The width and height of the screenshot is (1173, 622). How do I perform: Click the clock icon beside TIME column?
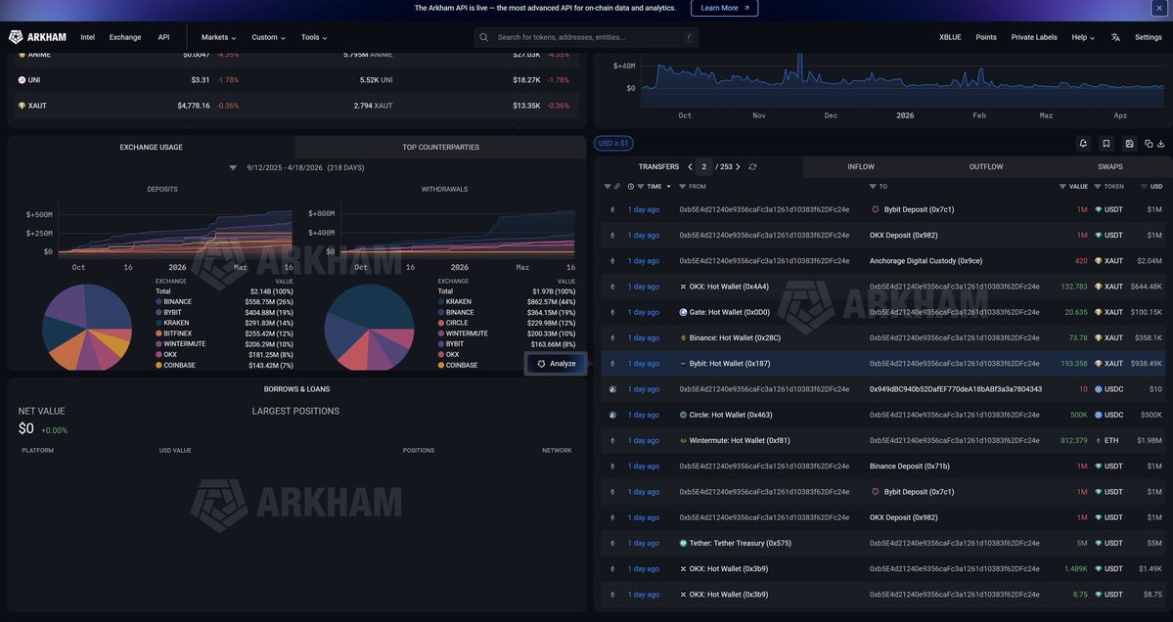pyautogui.click(x=631, y=186)
